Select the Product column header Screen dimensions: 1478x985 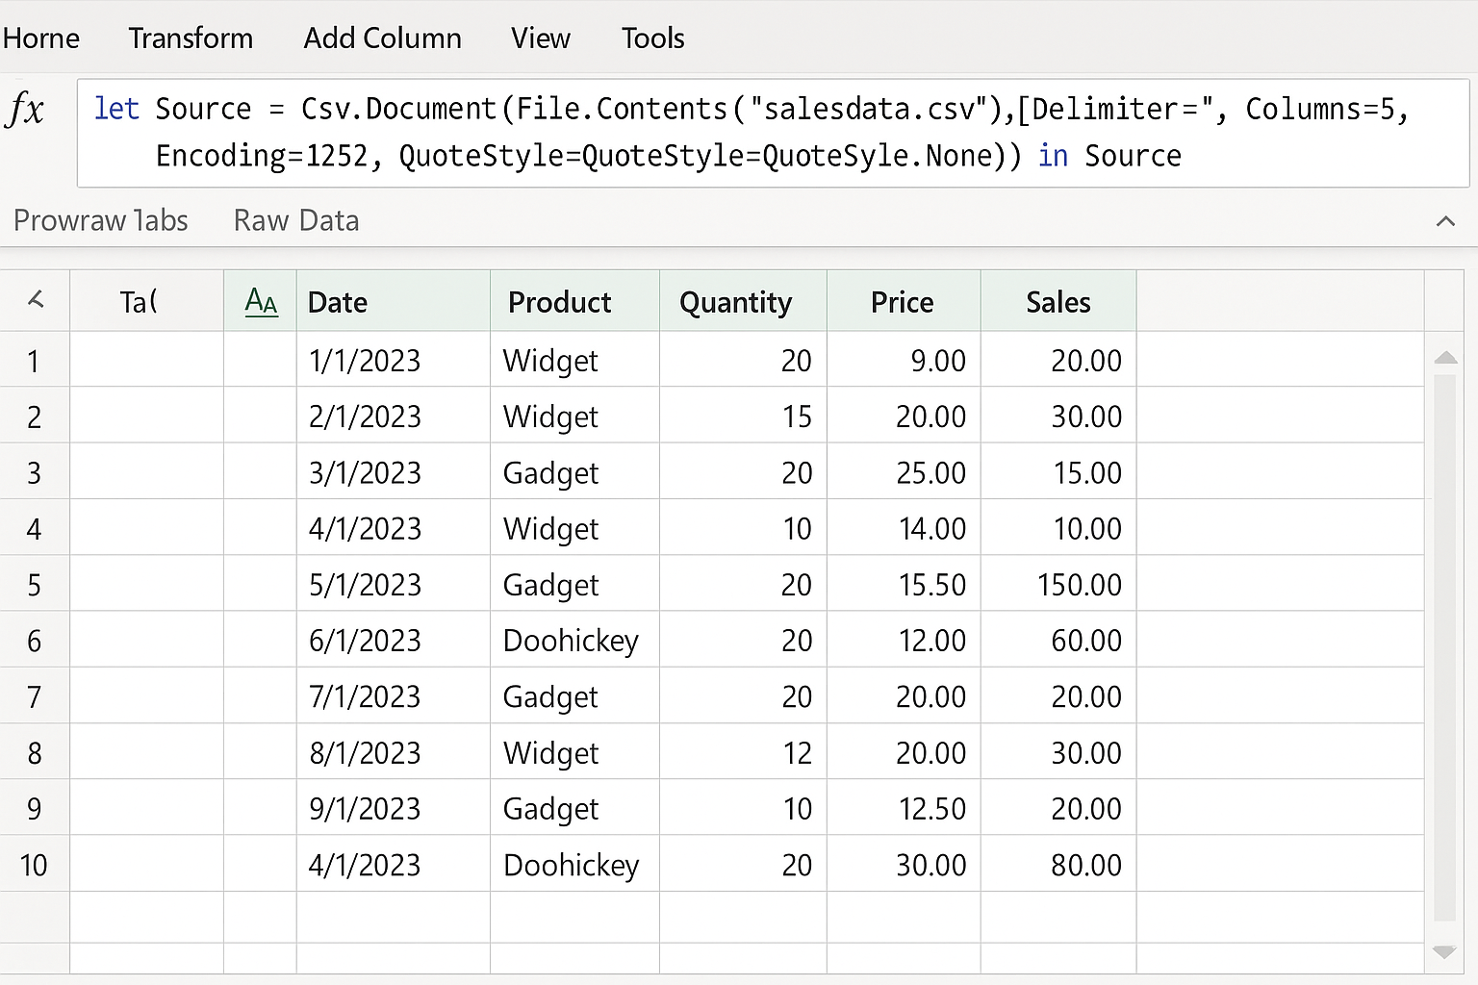574,302
